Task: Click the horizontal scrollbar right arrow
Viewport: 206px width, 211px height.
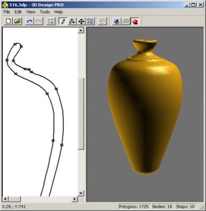Action: click(75, 199)
